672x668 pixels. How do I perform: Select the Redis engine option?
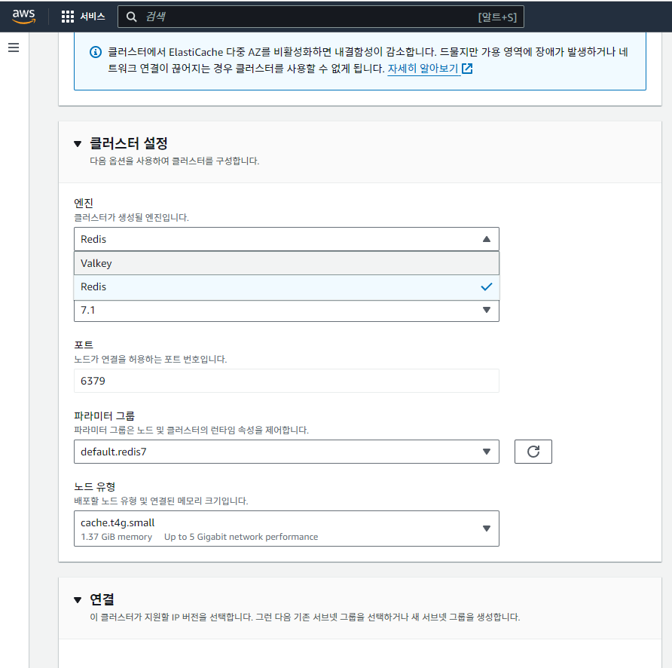(x=286, y=287)
